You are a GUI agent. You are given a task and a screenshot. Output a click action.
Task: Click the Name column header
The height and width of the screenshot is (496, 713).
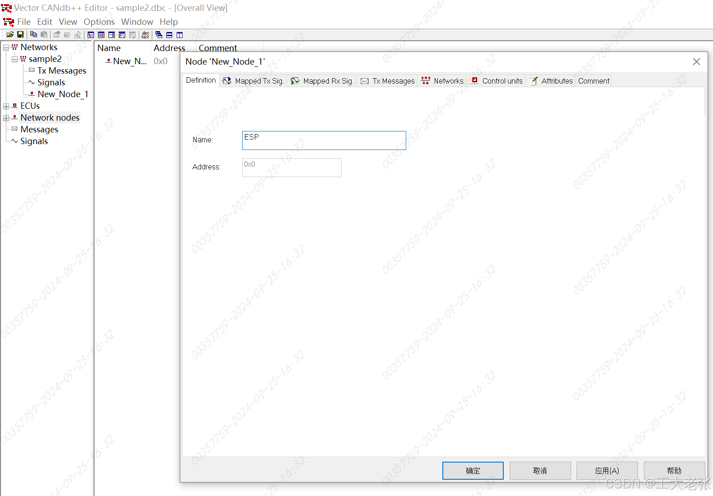point(122,48)
